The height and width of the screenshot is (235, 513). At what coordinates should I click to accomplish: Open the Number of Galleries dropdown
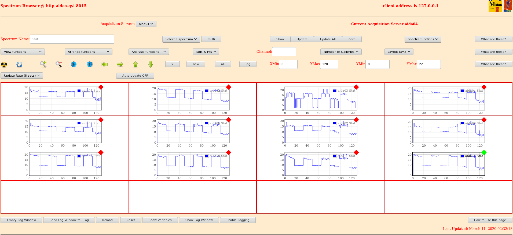tap(341, 52)
